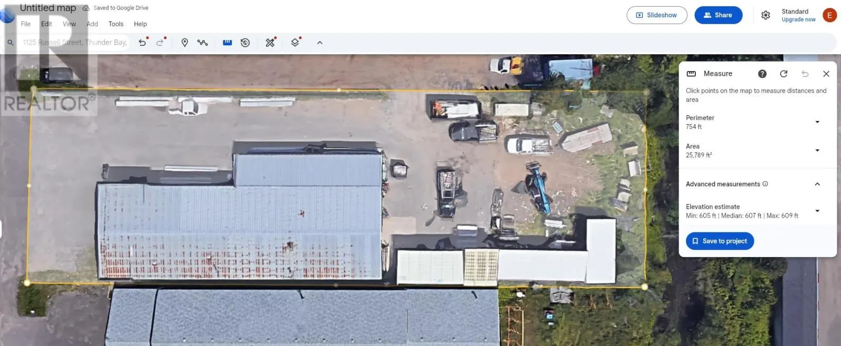Close the Measure panel
This screenshot has height=346, width=841.
point(826,74)
